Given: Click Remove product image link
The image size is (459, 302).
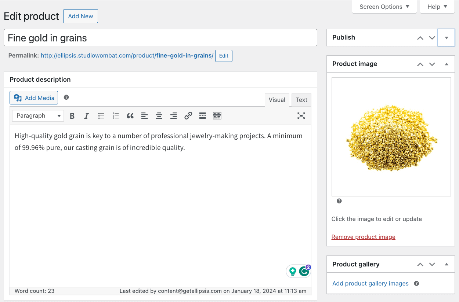Looking at the screenshot, I should pyautogui.click(x=363, y=237).
